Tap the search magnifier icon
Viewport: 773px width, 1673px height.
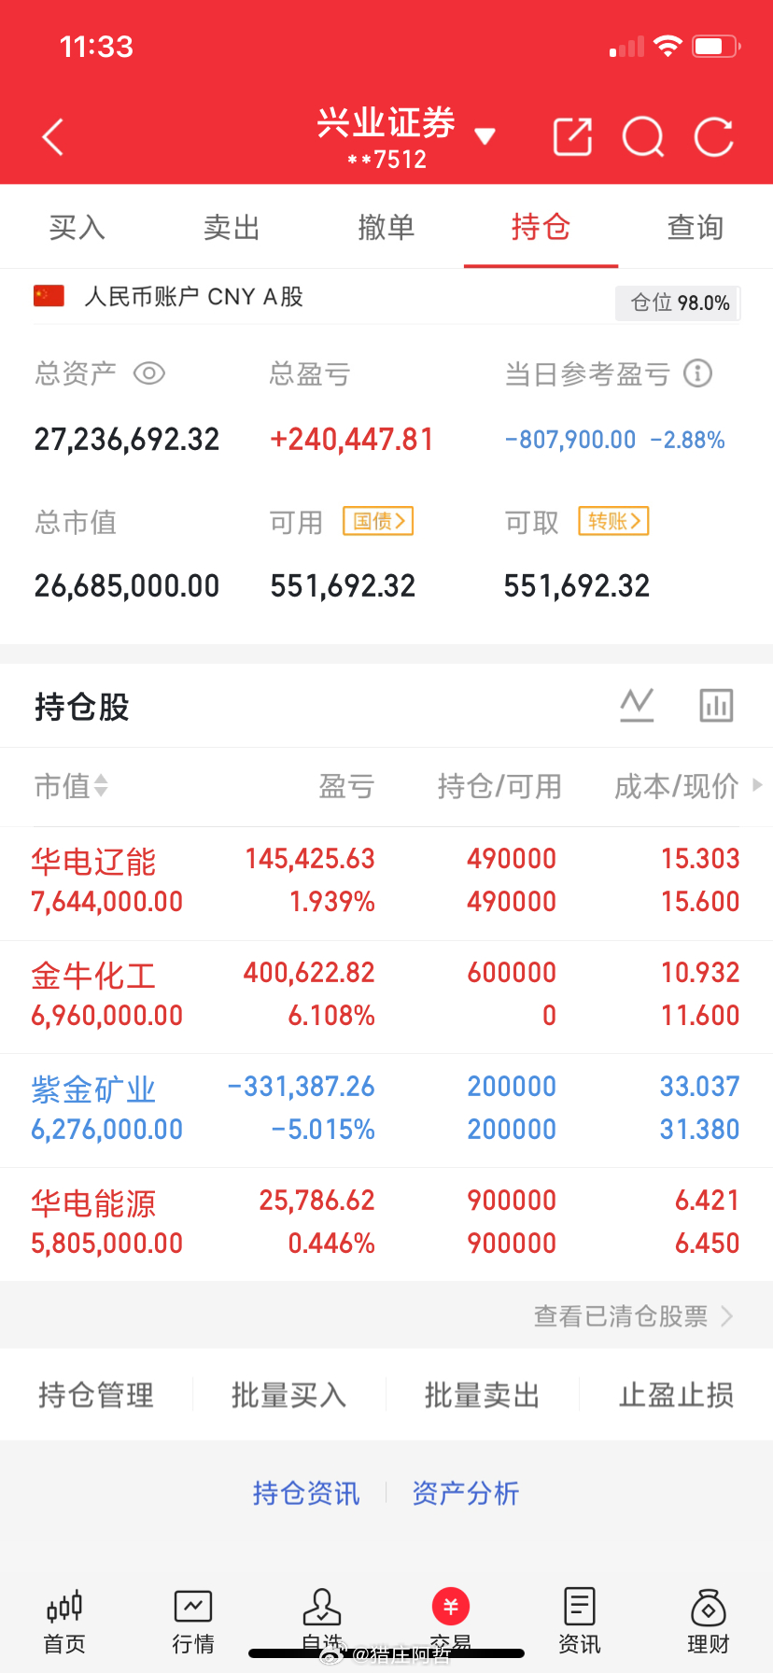643,137
